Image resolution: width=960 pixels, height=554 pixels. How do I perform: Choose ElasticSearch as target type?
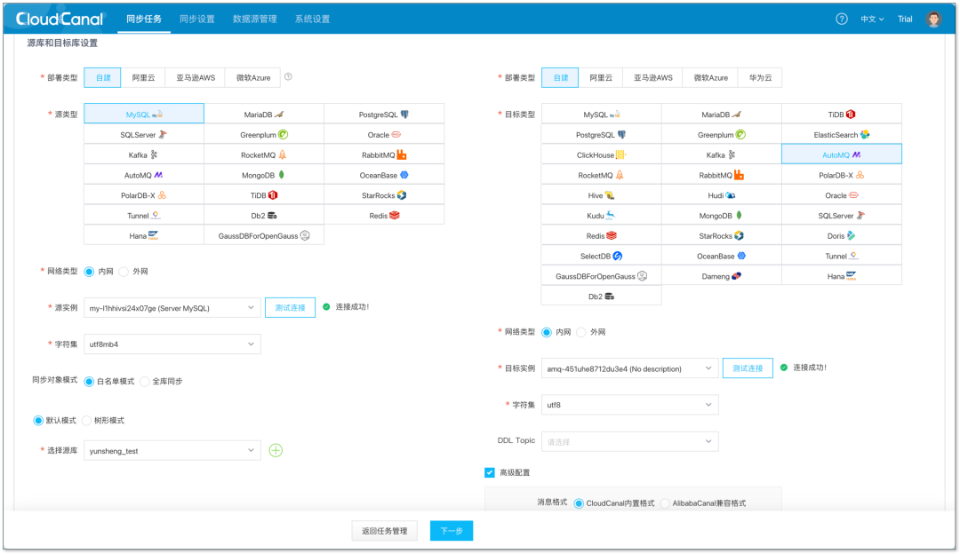pyautogui.click(x=842, y=135)
